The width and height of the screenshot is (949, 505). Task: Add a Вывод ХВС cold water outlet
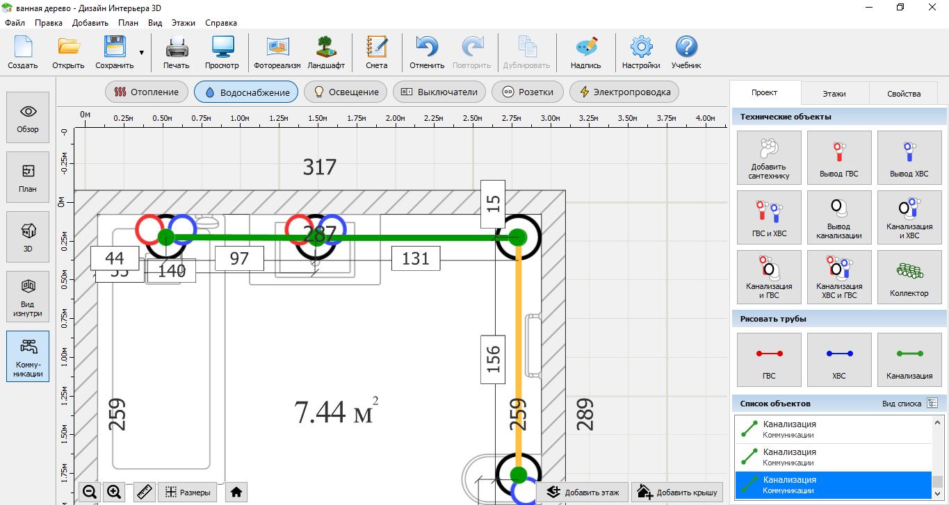tap(909, 157)
